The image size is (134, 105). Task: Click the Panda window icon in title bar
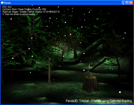2,3
